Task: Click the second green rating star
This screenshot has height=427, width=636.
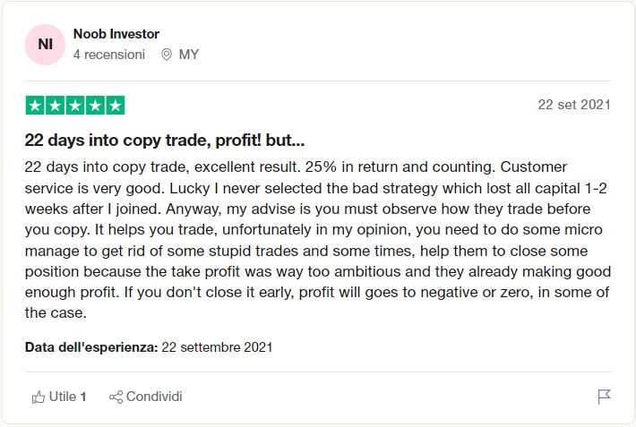Action: tap(56, 106)
